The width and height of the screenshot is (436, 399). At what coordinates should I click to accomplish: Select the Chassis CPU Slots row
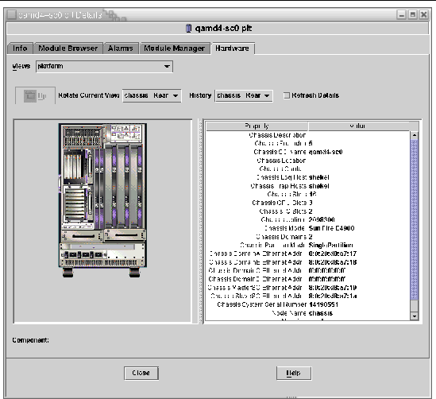(x=308, y=203)
